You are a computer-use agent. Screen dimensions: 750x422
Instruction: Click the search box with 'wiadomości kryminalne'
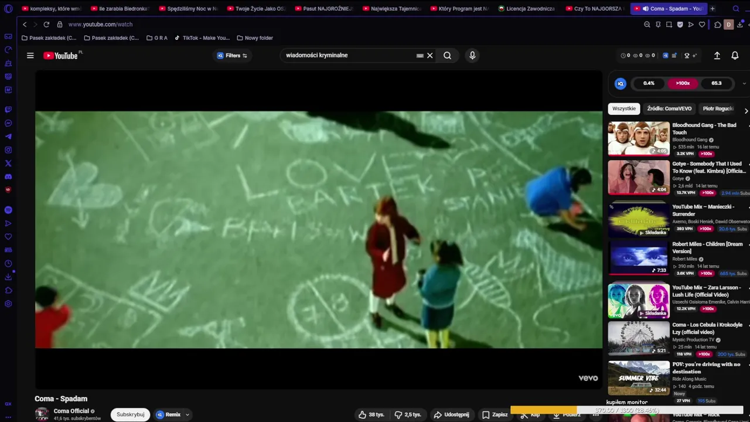click(x=349, y=55)
